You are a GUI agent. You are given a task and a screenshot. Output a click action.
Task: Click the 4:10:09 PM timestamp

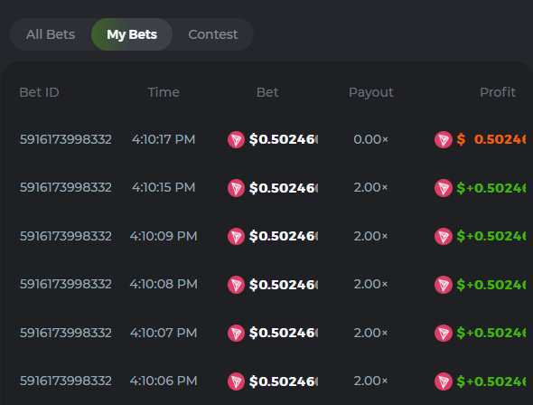tap(164, 236)
